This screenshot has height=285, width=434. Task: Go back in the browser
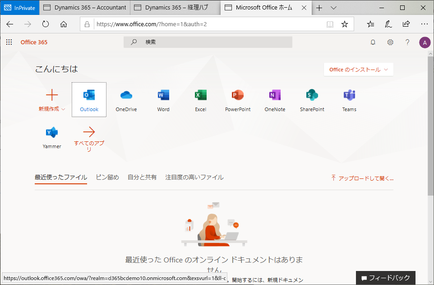(9, 24)
